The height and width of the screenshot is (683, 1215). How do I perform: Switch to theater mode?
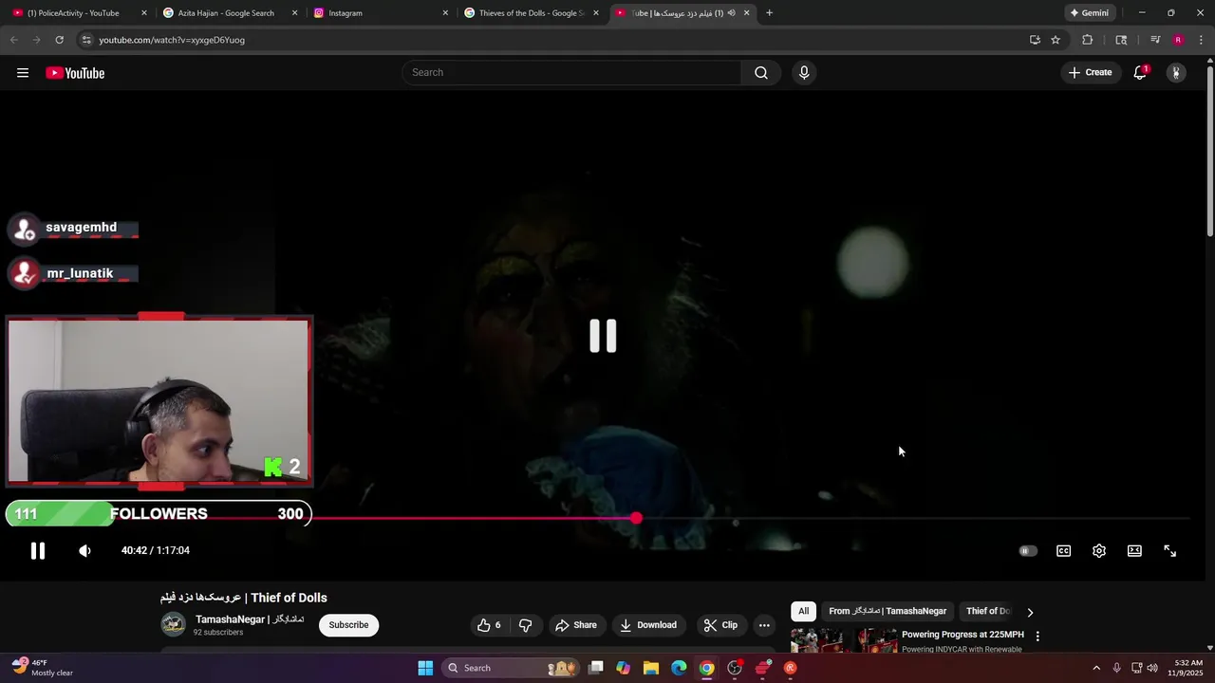(1134, 551)
